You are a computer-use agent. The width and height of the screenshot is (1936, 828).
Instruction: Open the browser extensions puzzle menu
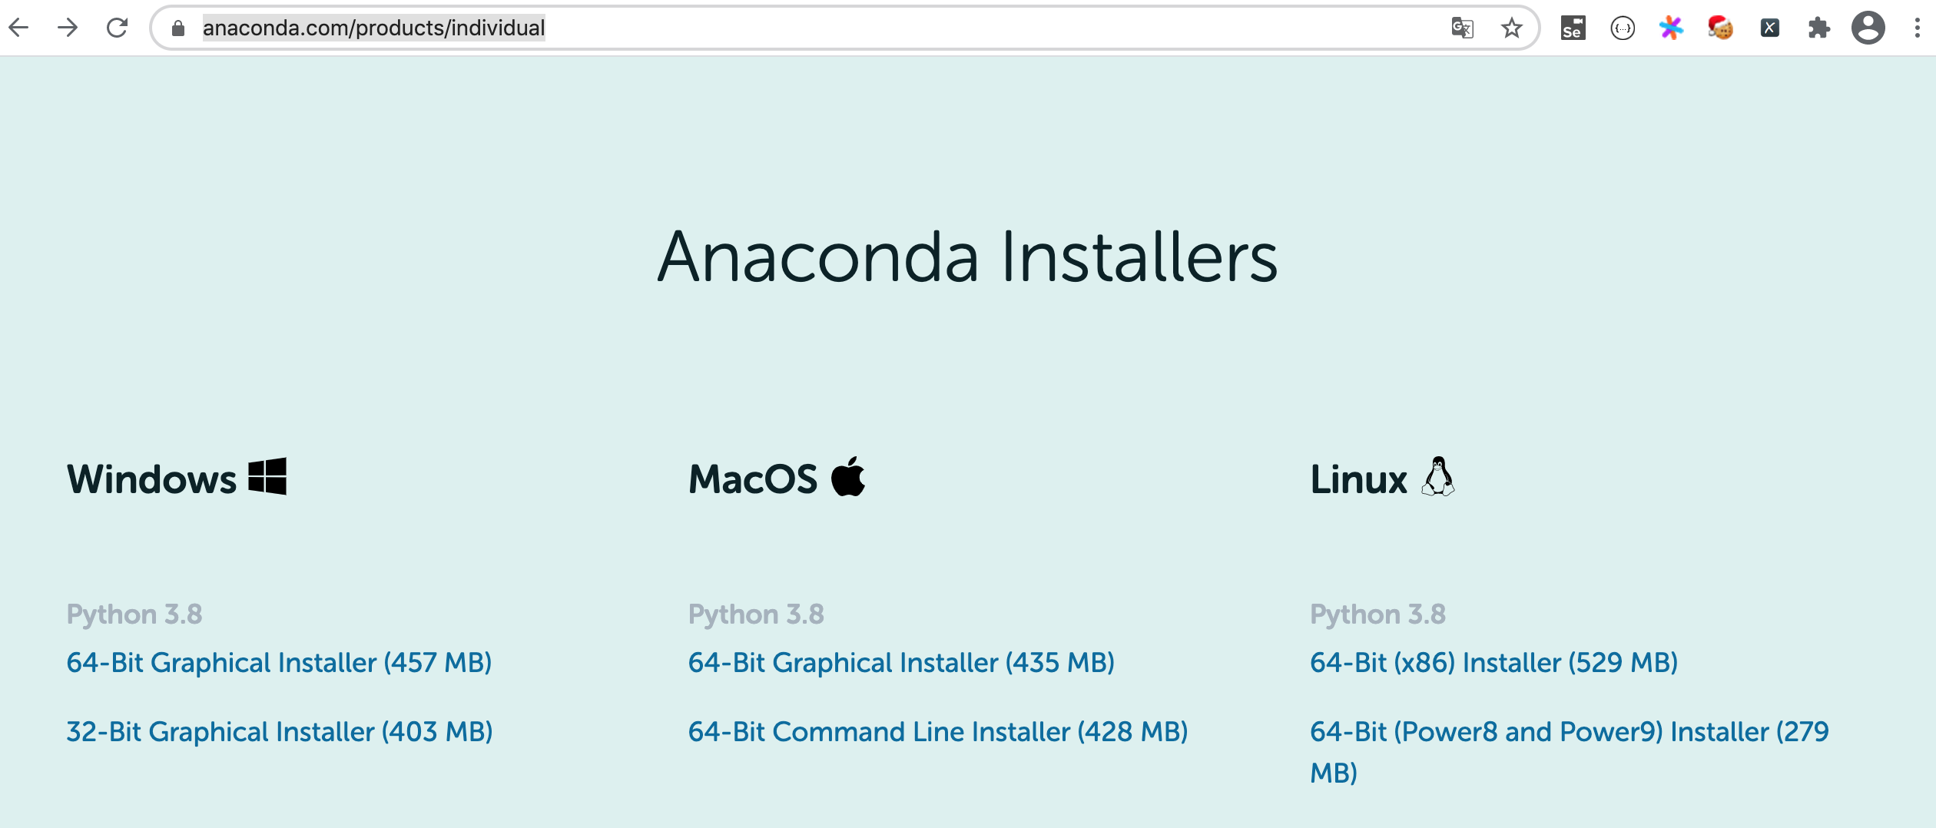click(1819, 28)
